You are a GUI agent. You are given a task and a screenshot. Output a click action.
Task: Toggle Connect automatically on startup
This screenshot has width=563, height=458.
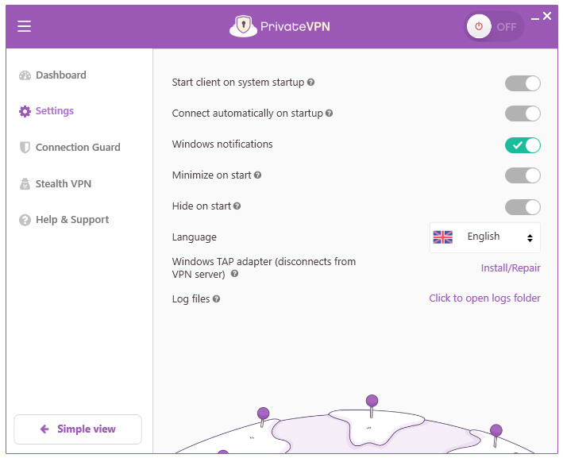pos(523,114)
